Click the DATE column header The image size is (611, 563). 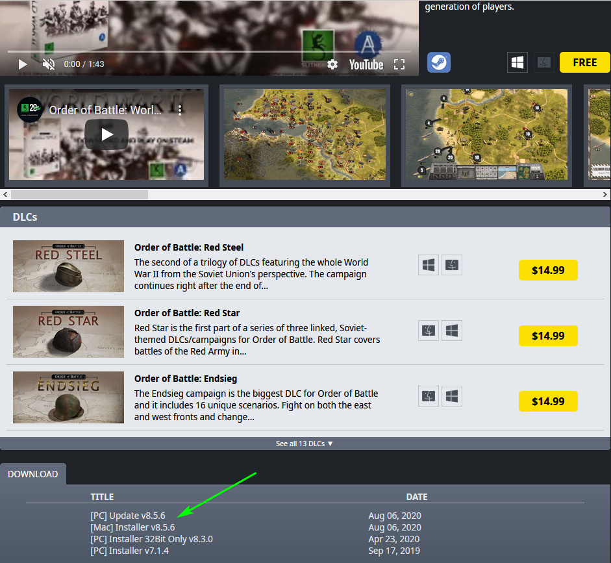pos(417,497)
